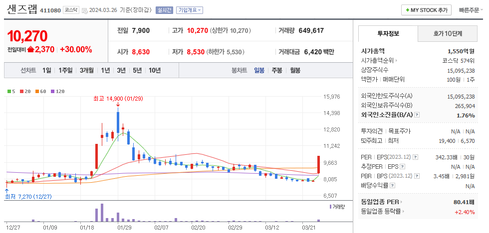
Task: Click the 최고 14,900 (01/29) chart marker
Action: (118, 99)
